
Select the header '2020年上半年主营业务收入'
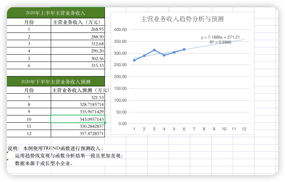[56, 13]
